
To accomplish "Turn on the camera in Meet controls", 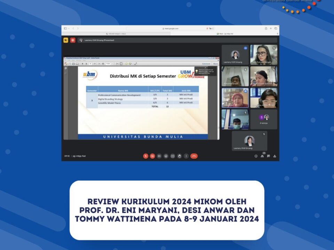I will tap(152, 156).
